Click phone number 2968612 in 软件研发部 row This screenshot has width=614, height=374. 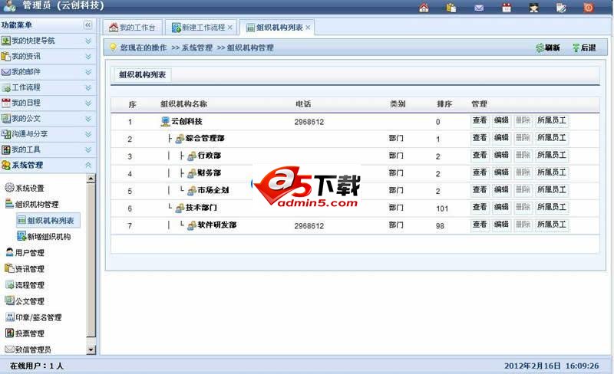coord(309,226)
